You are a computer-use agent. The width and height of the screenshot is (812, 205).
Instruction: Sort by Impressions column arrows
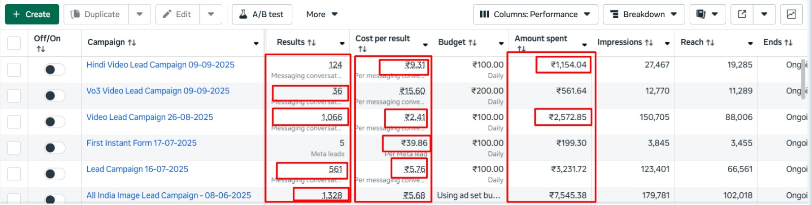pos(649,43)
